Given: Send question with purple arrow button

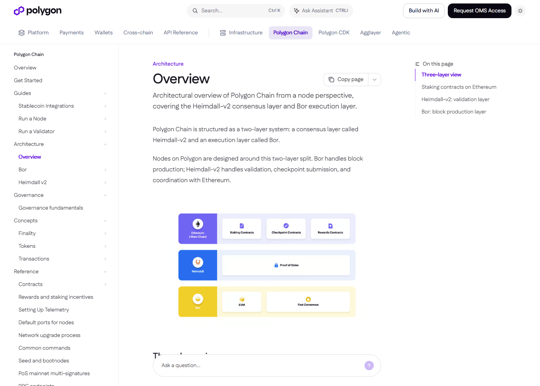Looking at the screenshot, I should click(369, 366).
